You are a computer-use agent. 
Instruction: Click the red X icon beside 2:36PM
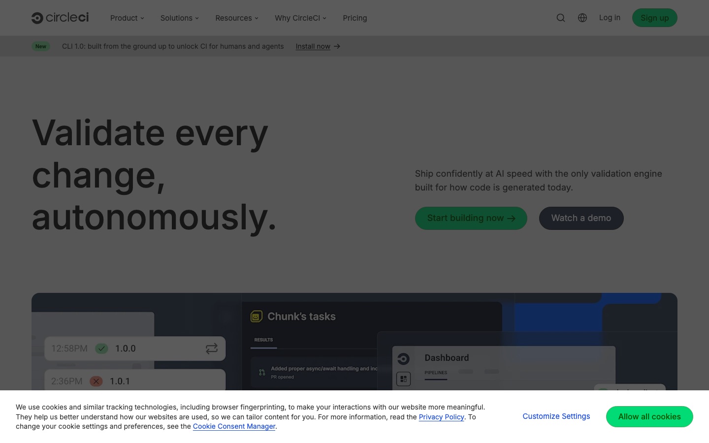[x=96, y=381]
